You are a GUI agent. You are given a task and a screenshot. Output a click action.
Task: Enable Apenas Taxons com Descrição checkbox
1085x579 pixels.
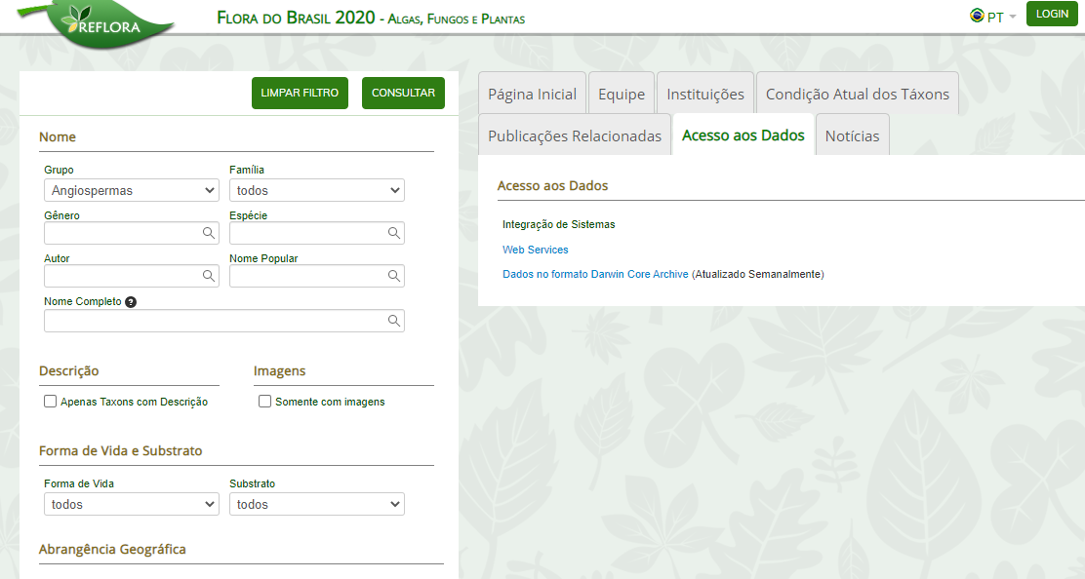point(51,402)
